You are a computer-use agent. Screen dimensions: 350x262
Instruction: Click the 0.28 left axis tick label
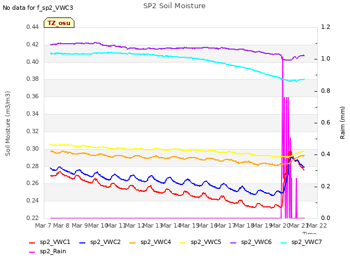click(x=32, y=166)
